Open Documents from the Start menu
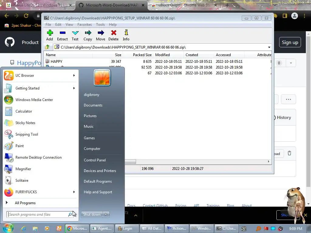Screen dimensions: 311x233 tap(93, 105)
